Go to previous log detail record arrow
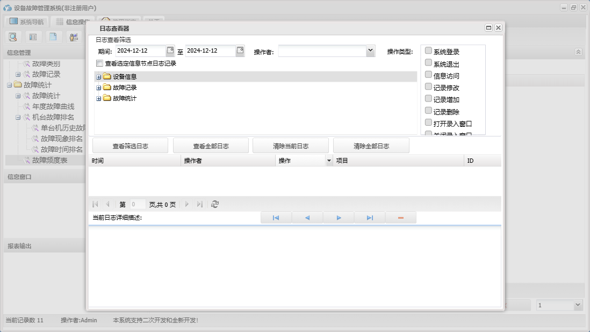 pos(307,218)
